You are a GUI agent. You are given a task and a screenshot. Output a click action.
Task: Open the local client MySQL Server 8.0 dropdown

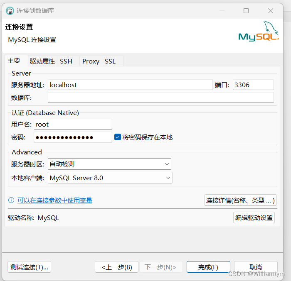pyautogui.click(x=110, y=178)
